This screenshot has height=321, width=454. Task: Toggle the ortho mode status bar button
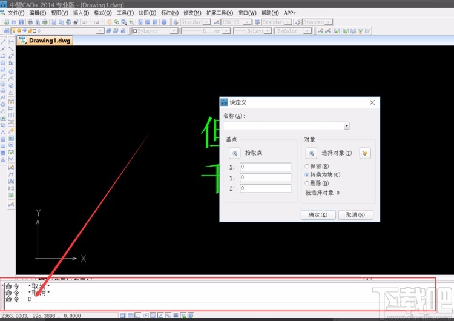[137, 315]
